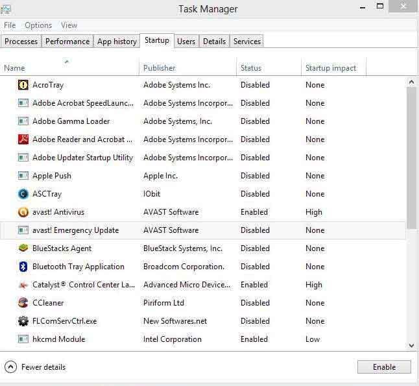Viewport: 419px width, 386px height.
Task: Click Disabled status of CCleaner row
Action: point(255,302)
